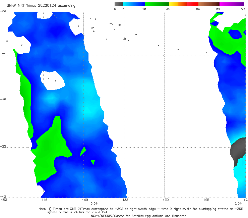
Task: Click the longitude axis label "-145"
Action: [43, 200]
